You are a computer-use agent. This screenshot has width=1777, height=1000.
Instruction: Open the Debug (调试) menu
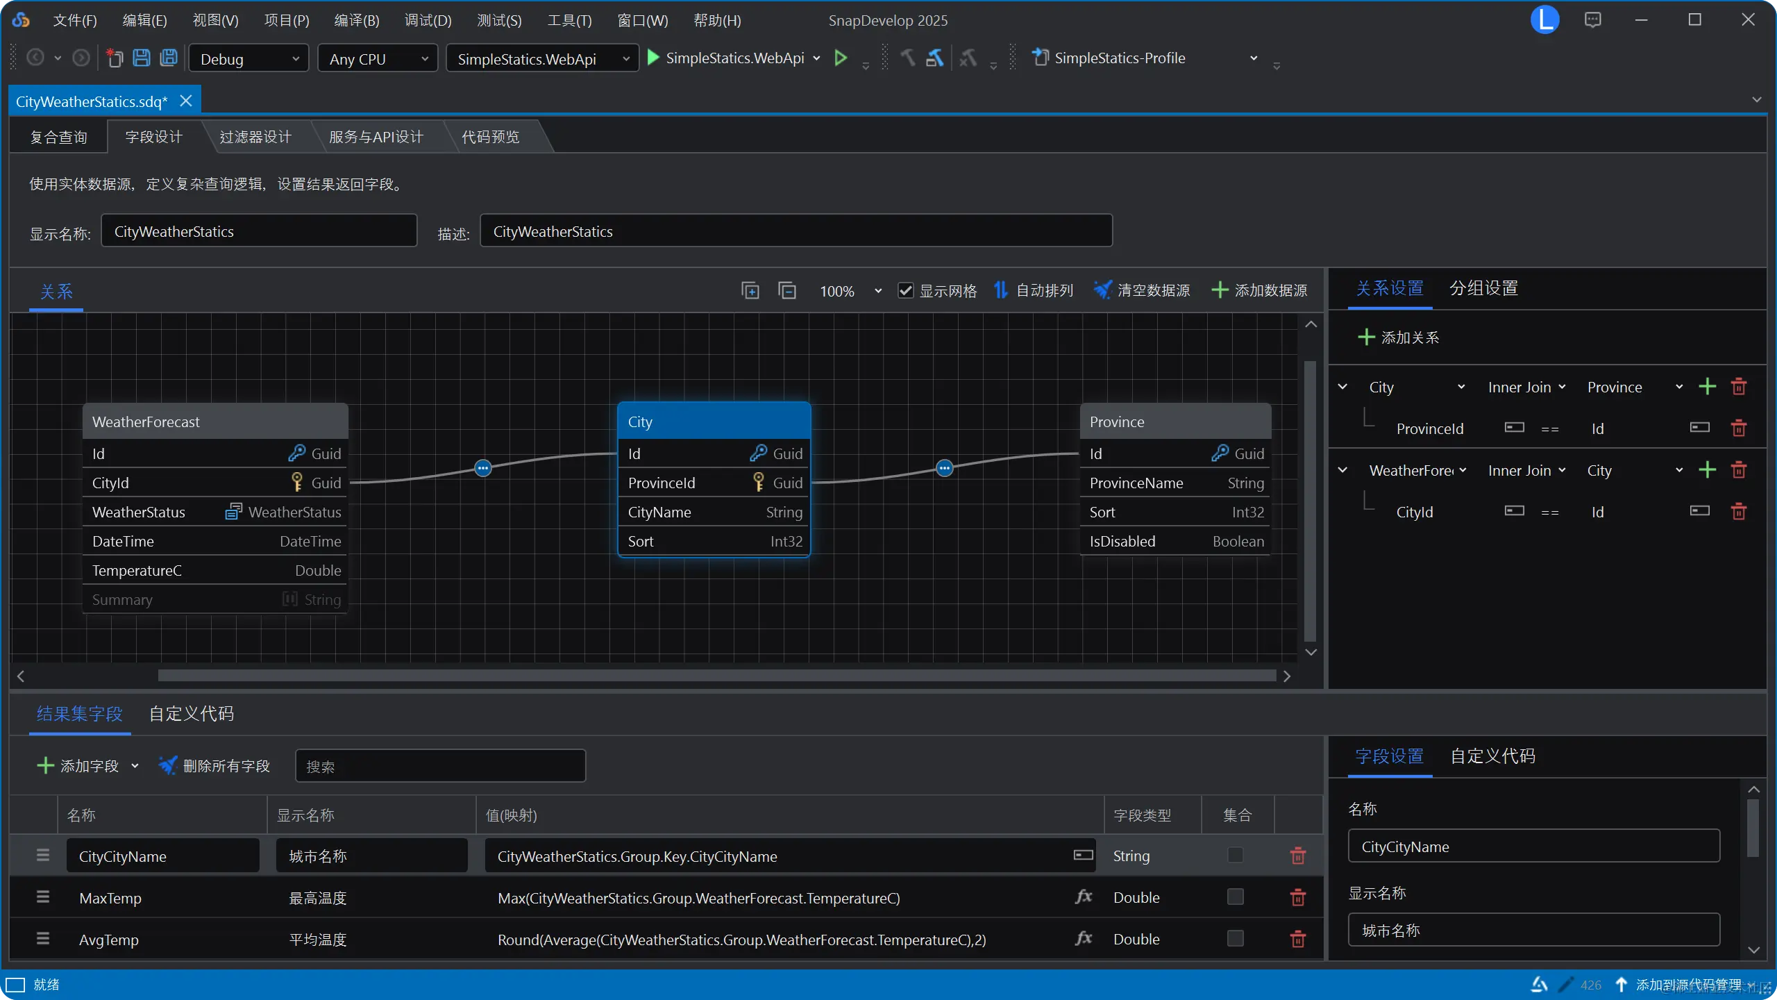(428, 20)
